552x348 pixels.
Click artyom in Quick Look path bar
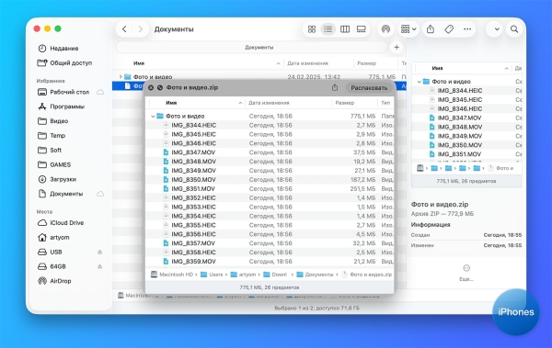click(x=243, y=275)
